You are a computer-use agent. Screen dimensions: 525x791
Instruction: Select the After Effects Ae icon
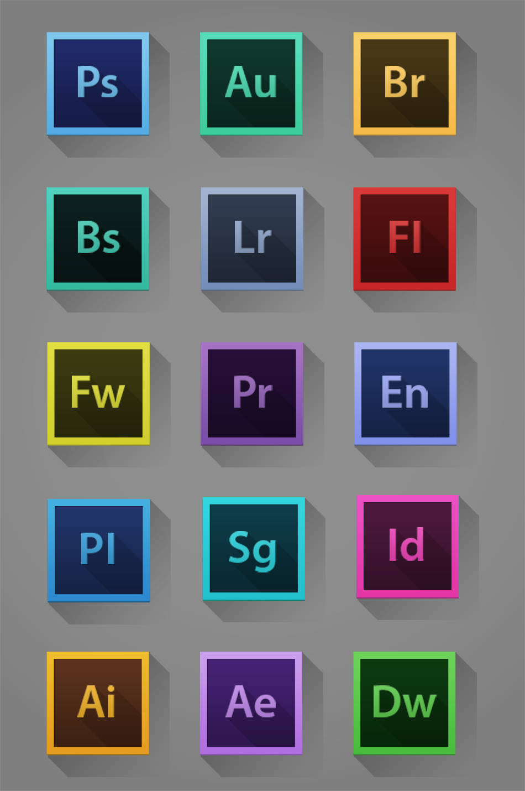coord(251,703)
